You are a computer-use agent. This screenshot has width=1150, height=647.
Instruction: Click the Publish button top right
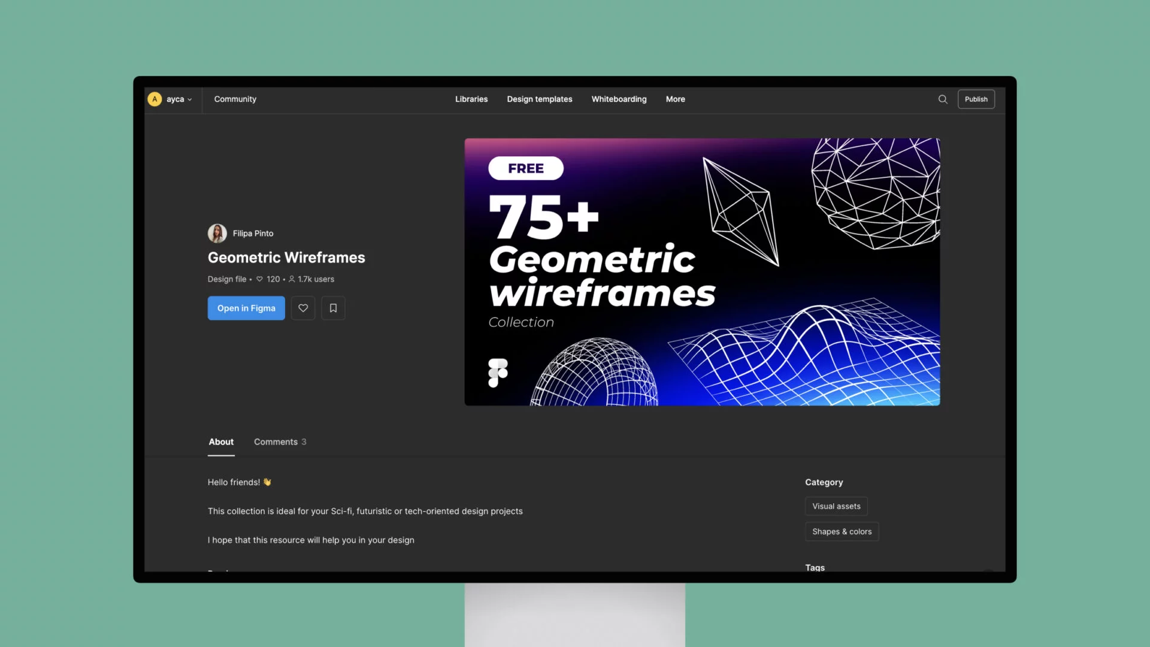976,99
